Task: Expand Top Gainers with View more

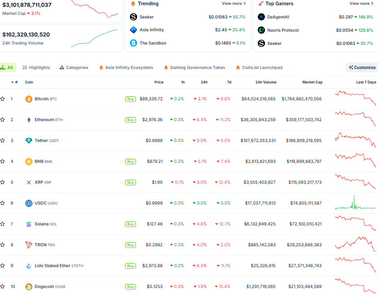Action: 361,4
